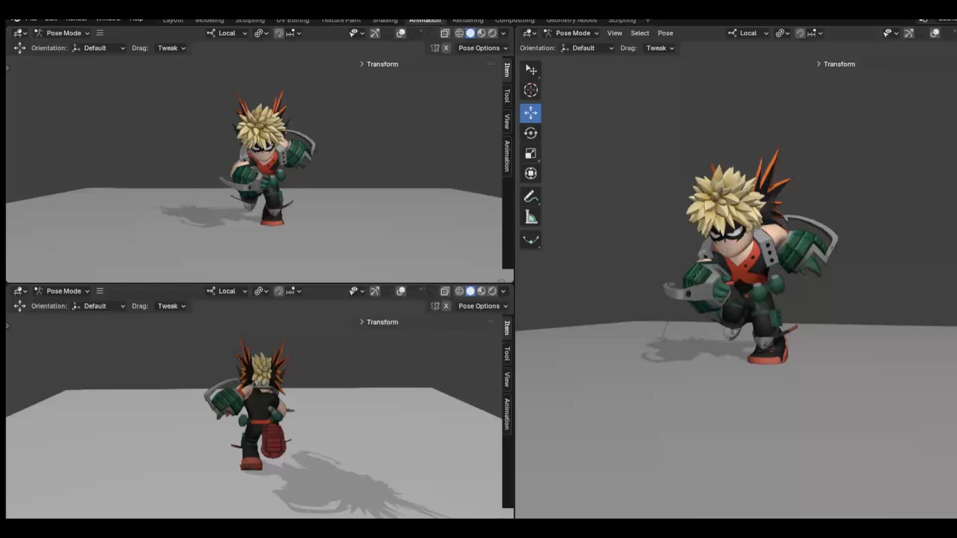957x538 pixels.
Task: Select the Annotate tool
Action: pos(530,196)
